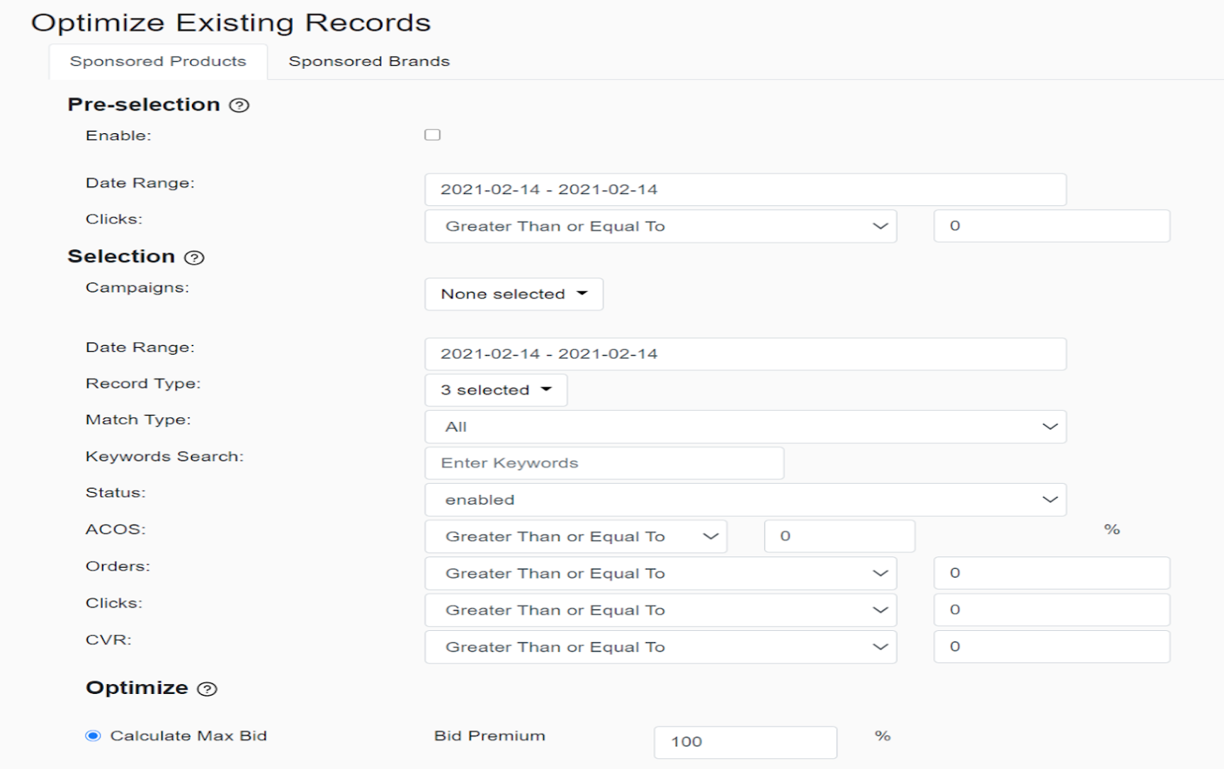This screenshot has height=769, width=1224.
Task: Enable the Pre-selection checkbox
Action: tap(432, 135)
